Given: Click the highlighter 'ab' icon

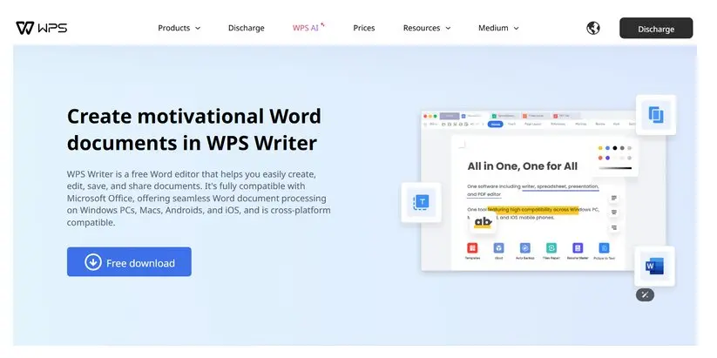Looking at the screenshot, I should tap(483, 222).
